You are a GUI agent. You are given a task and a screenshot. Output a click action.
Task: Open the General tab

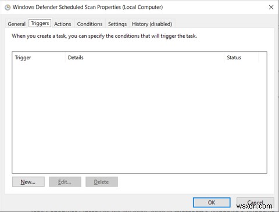16,24
